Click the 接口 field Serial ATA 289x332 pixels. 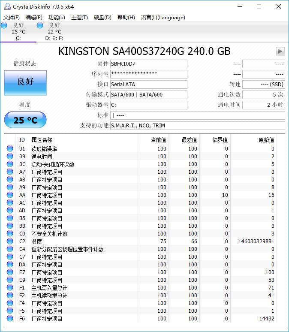pos(149,85)
